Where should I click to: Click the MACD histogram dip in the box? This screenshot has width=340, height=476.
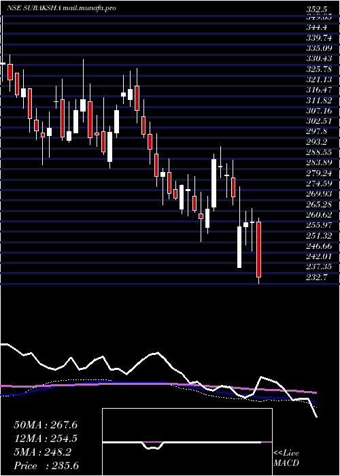coord(153,445)
